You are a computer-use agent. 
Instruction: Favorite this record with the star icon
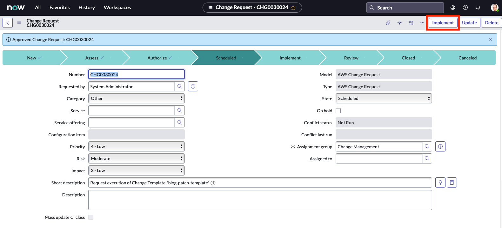[x=293, y=8]
